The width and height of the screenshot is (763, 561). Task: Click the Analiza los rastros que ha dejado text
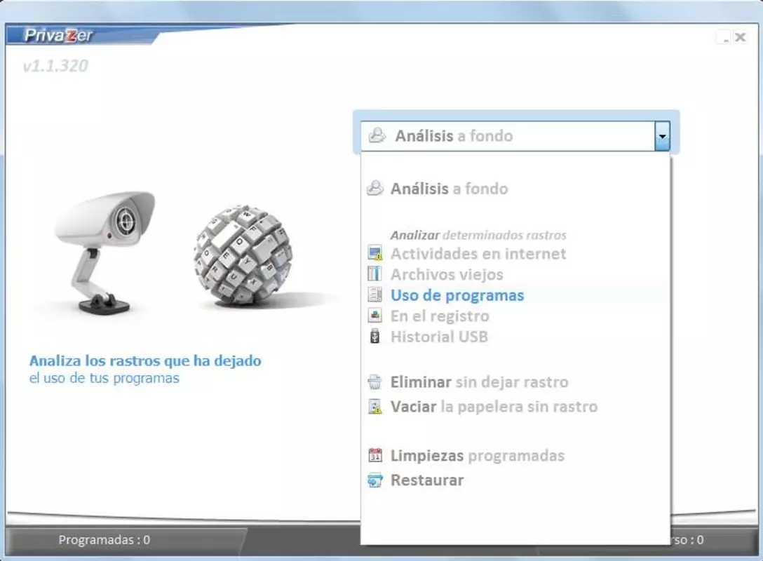[x=145, y=360]
